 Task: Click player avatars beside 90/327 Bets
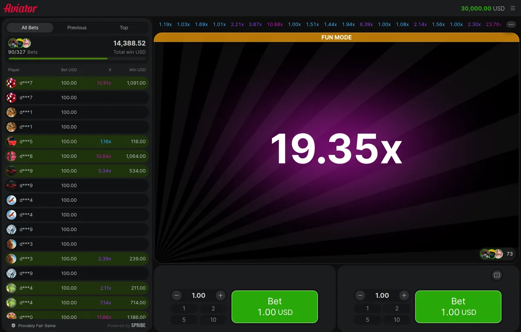pos(20,43)
